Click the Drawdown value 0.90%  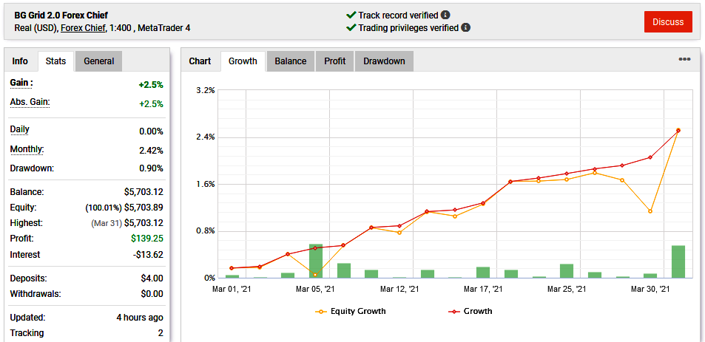[x=151, y=168]
